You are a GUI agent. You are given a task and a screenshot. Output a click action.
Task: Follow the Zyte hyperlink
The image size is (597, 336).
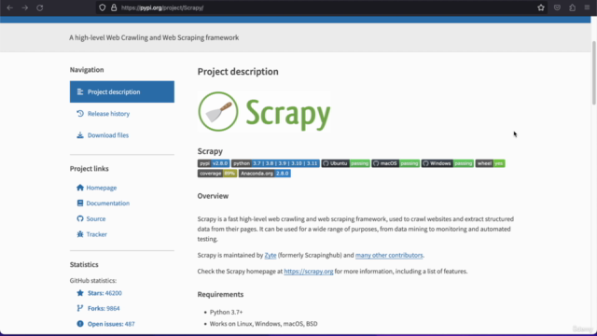click(271, 255)
